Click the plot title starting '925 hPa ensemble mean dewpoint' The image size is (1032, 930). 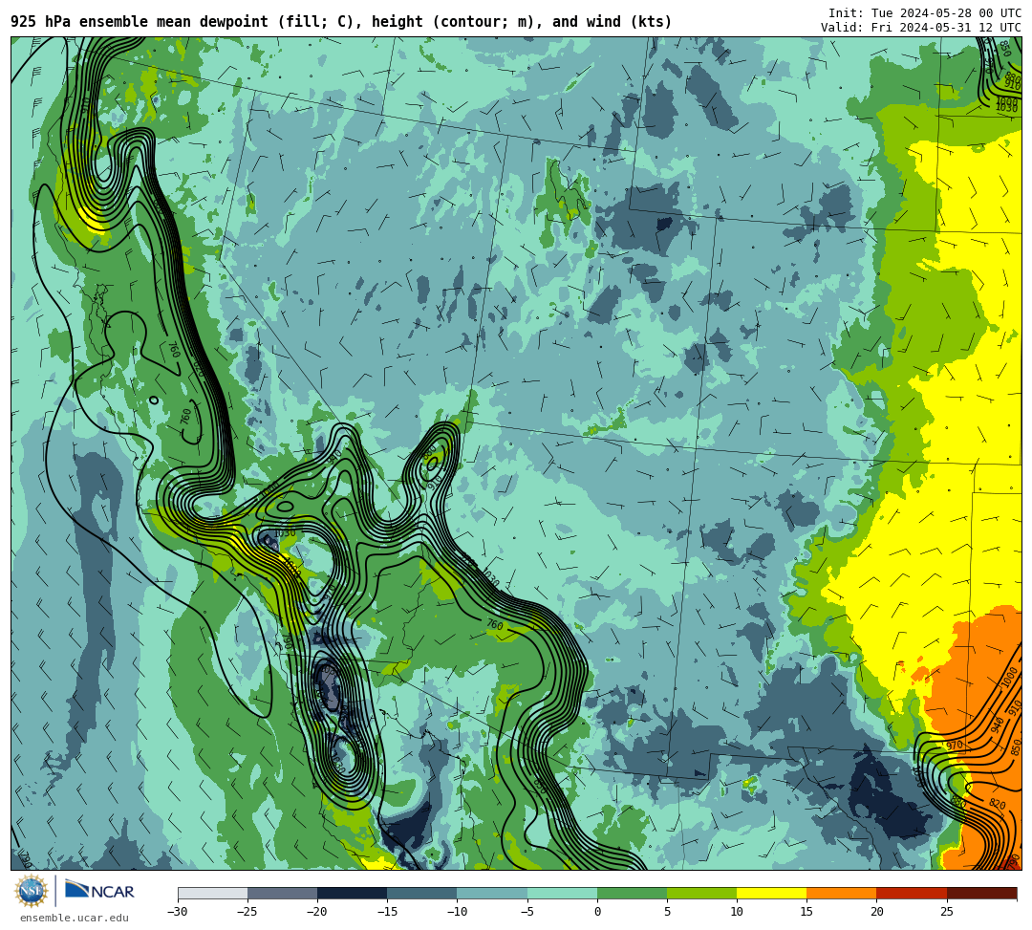[341, 22]
